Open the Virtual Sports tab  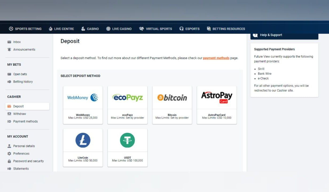point(155,29)
